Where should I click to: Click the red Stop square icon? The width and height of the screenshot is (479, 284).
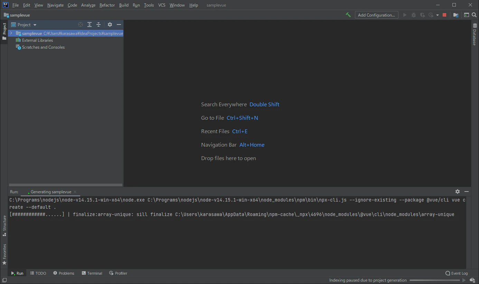point(444,15)
